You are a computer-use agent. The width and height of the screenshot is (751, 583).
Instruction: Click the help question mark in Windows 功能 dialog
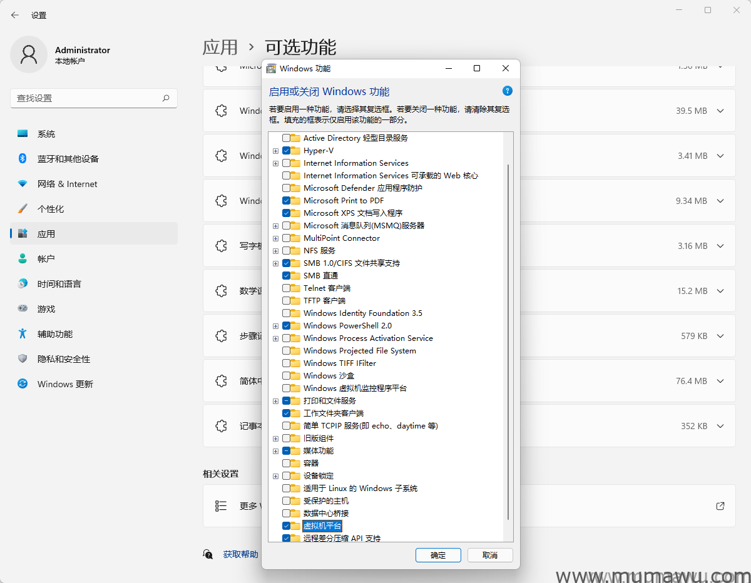[x=507, y=91]
